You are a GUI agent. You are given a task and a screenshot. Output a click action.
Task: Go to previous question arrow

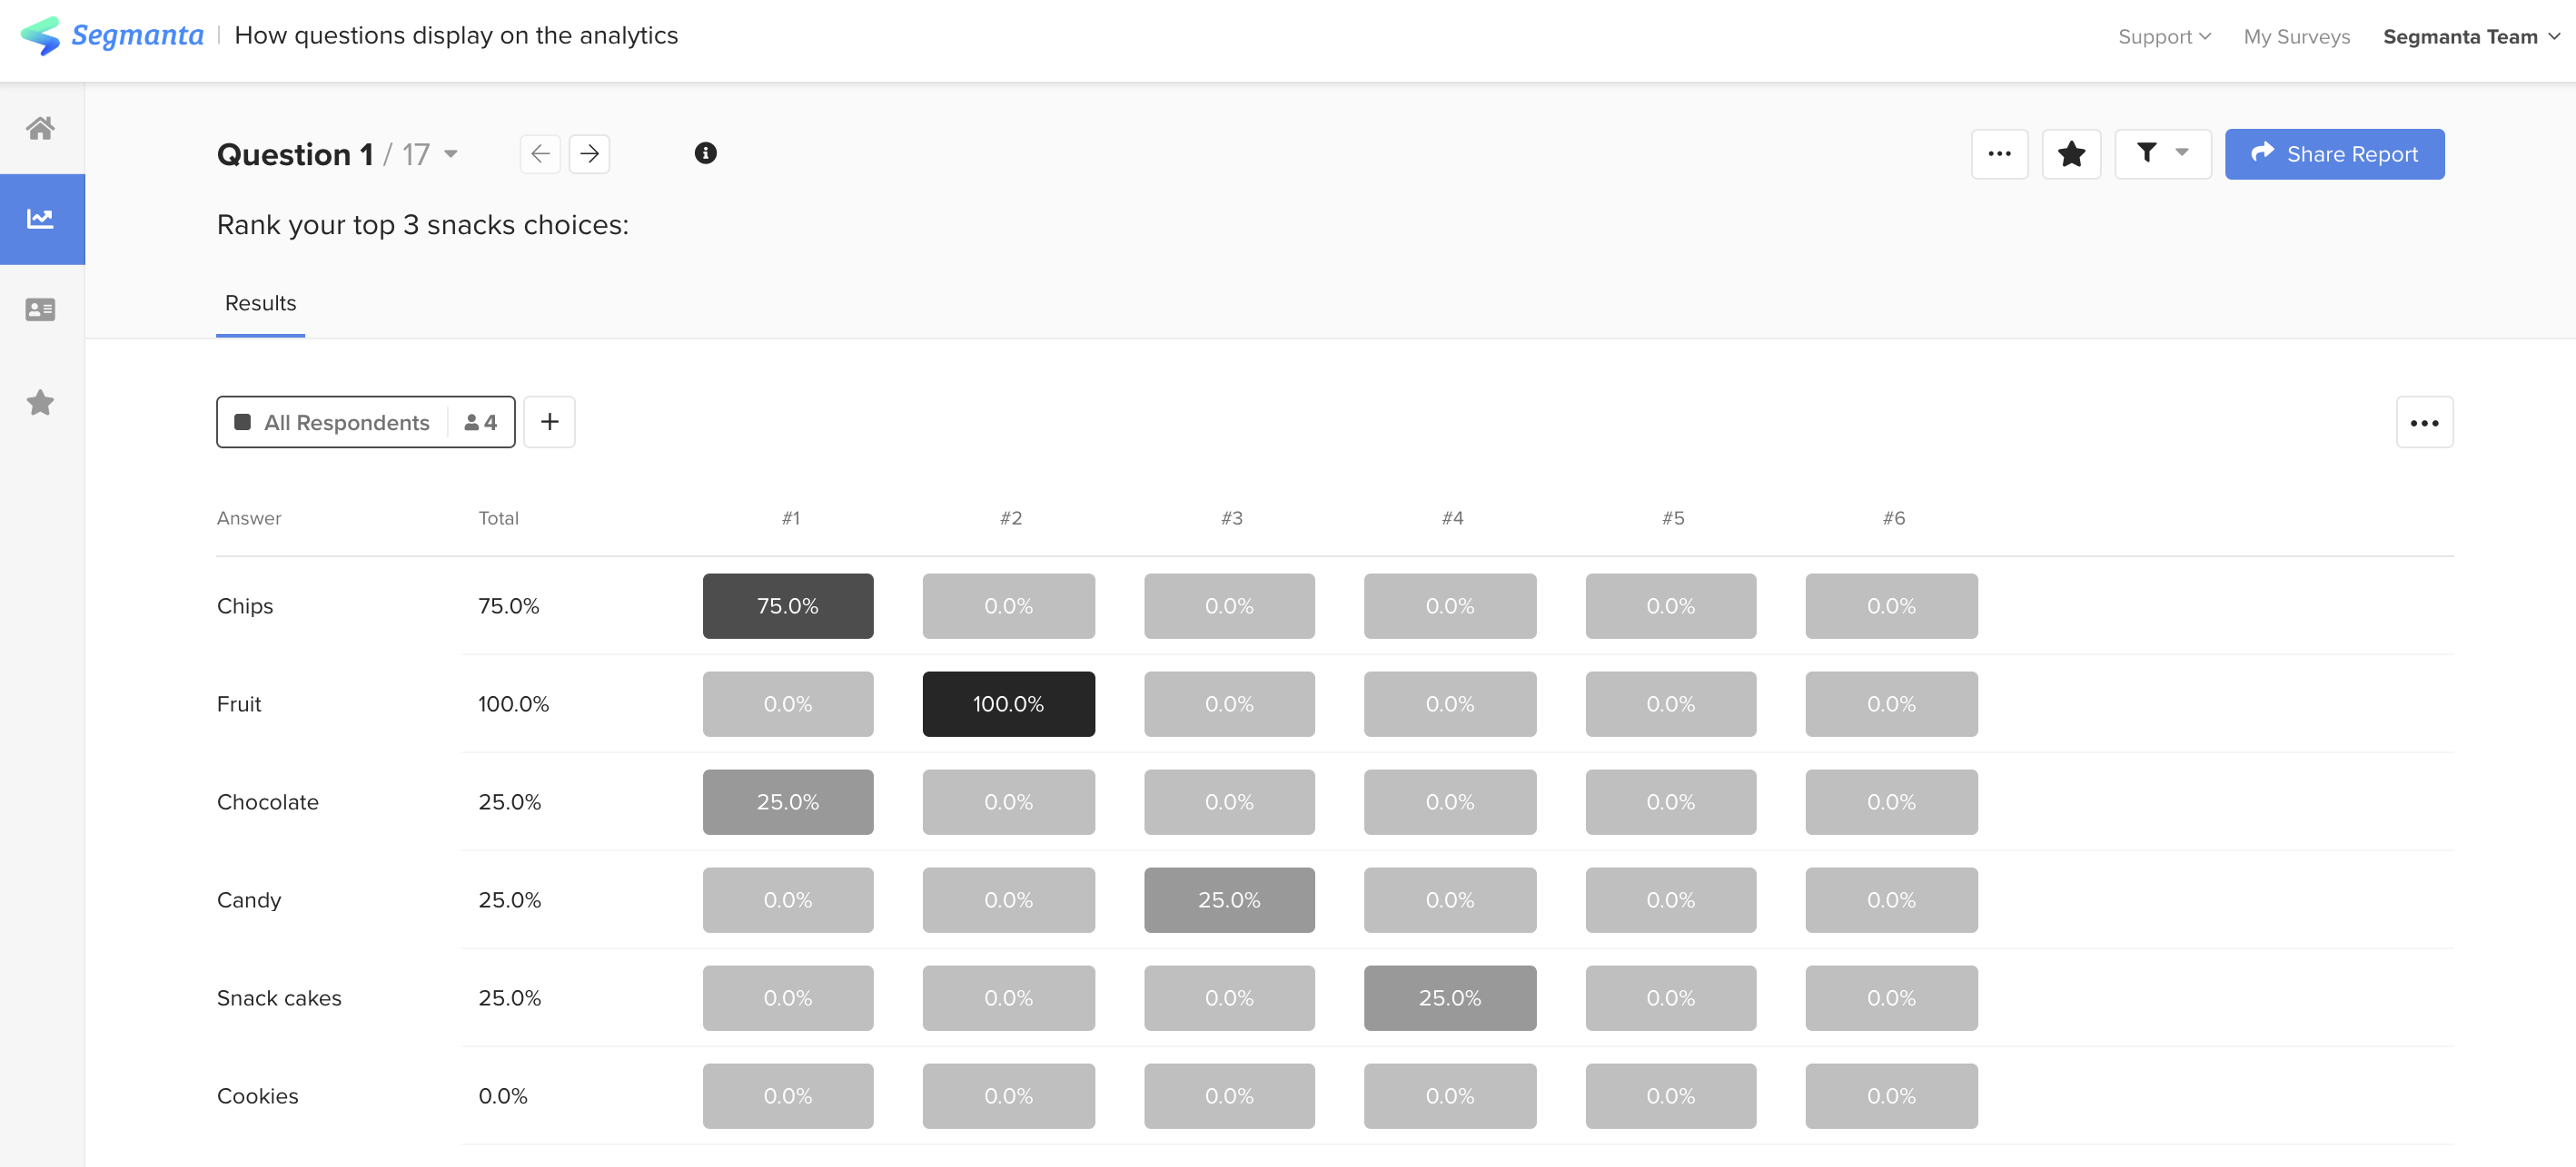coord(540,154)
